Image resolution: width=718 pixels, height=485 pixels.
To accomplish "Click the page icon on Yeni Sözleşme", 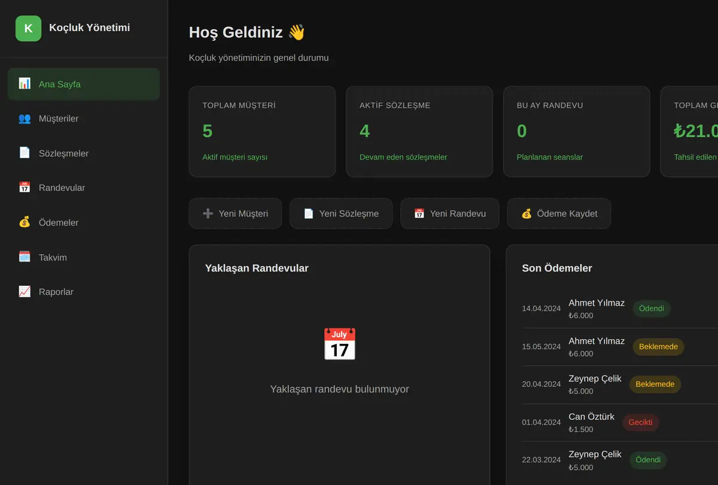I will (x=309, y=213).
